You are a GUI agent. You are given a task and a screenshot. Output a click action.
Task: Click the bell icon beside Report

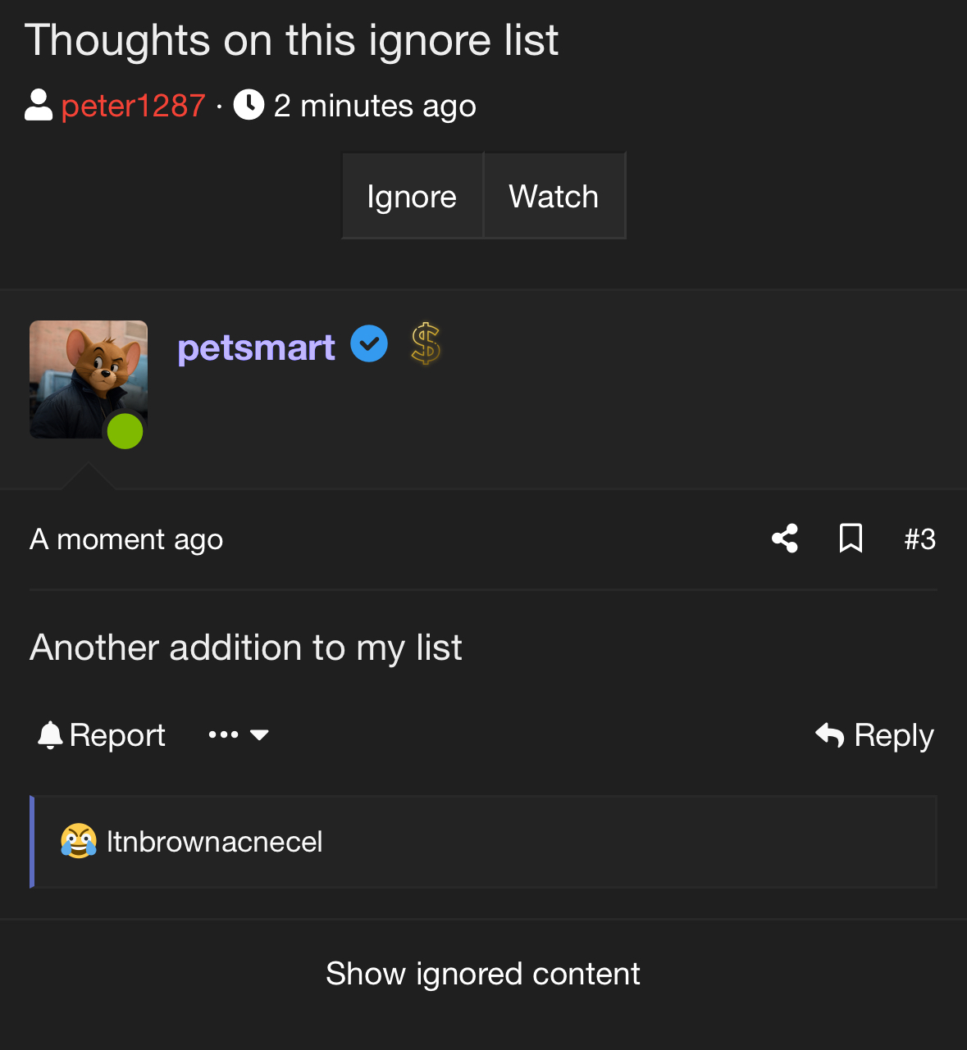tap(50, 735)
